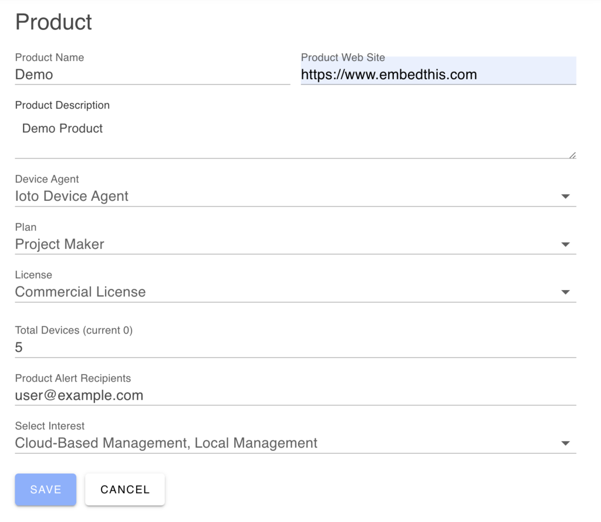Click the Select Interest caret icon
Screen dimensions: 601x522
(x=565, y=443)
